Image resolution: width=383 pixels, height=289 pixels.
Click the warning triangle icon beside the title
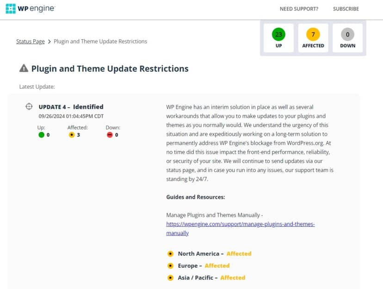[x=24, y=68]
